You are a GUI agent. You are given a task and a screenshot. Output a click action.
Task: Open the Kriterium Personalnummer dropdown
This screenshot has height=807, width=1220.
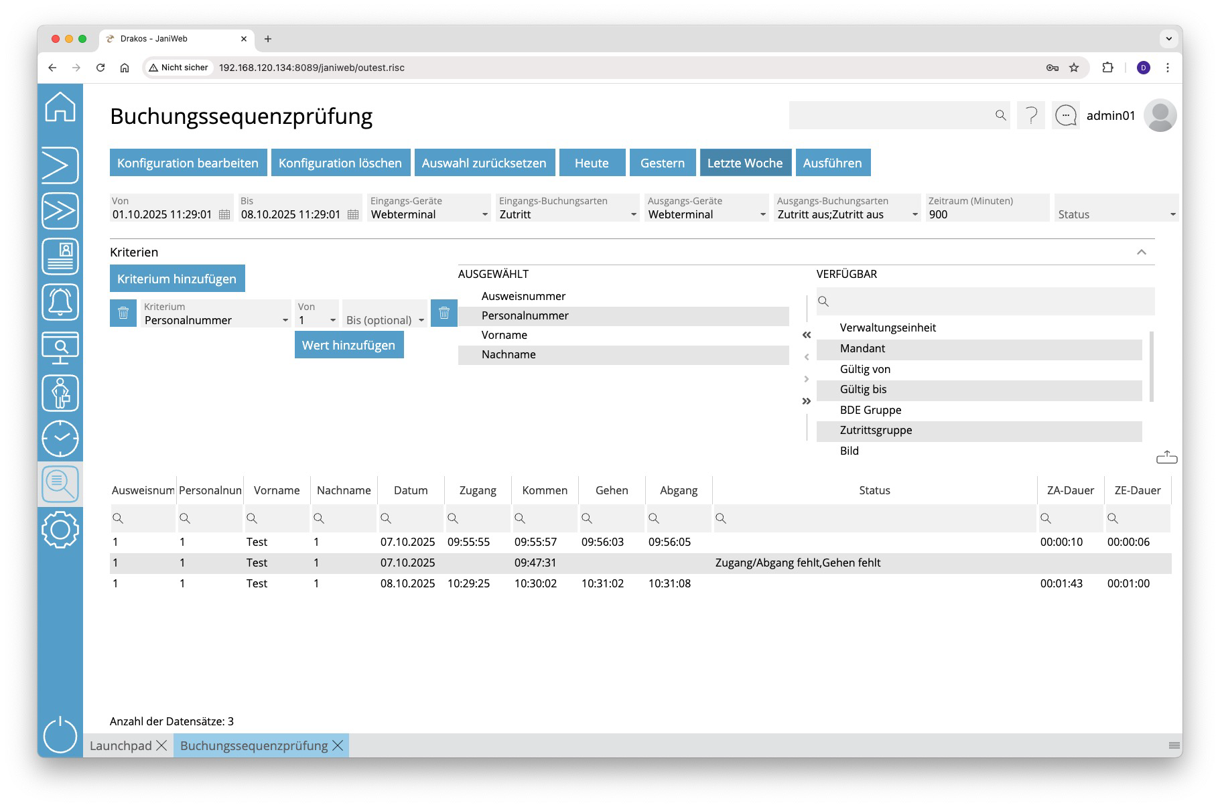point(285,321)
